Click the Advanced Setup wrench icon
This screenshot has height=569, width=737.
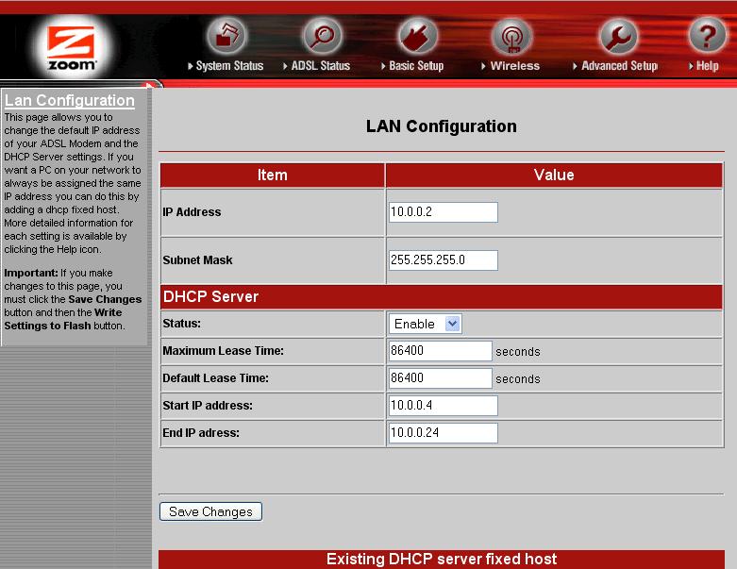point(619,37)
